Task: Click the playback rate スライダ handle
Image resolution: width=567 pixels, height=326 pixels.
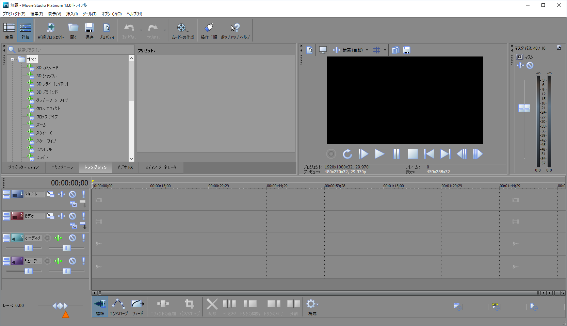Action: pos(60,306)
